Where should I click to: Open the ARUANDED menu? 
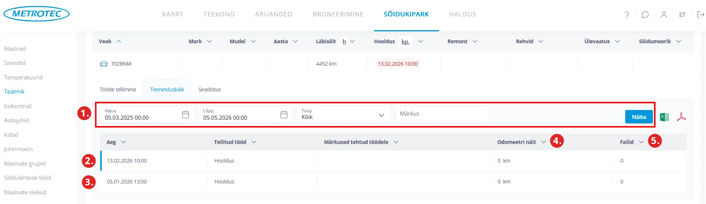(273, 15)
